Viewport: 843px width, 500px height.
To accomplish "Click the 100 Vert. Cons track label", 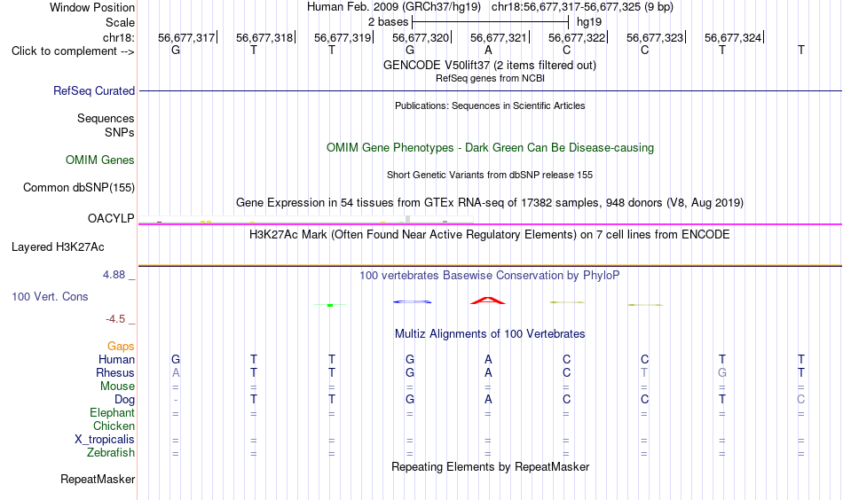I will pyautogui.click(x=50, y=296).
